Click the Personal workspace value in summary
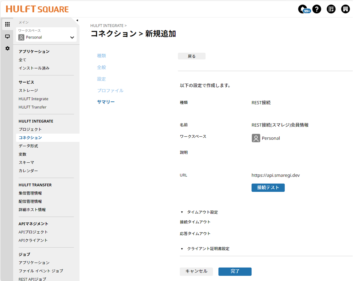 click(x=266, y=138)
